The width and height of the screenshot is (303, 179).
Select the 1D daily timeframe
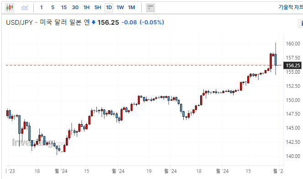tap(109, 7)
